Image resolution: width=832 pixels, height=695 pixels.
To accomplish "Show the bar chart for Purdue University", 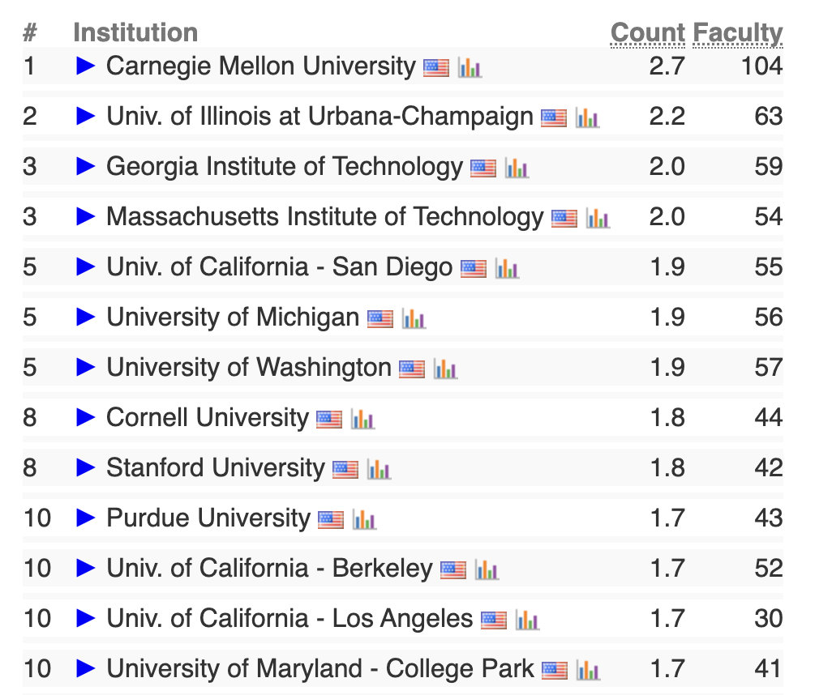I will pyautogui.click(x=365, y=519).
